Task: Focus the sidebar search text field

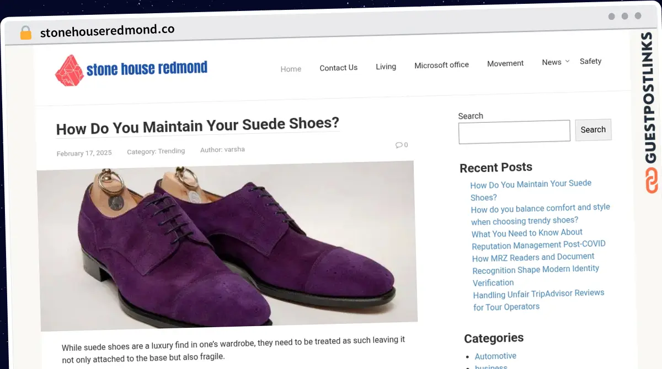Action: [x=514, y=132]
